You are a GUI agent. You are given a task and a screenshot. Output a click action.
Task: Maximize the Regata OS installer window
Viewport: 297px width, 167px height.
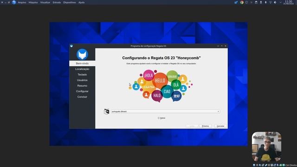coord(222,46)
